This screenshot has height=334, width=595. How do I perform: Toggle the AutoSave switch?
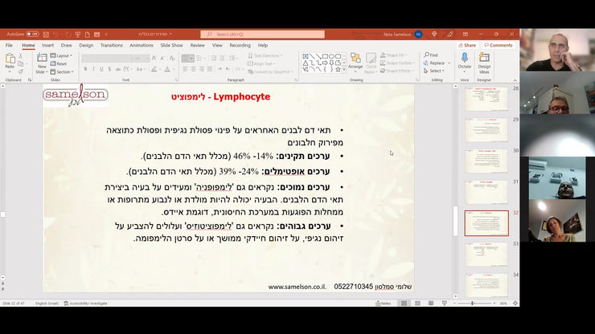click(33, 34)
